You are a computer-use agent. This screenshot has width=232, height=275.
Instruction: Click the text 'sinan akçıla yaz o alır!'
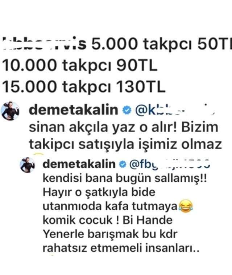pyautogui.click(x=103, y=127)
